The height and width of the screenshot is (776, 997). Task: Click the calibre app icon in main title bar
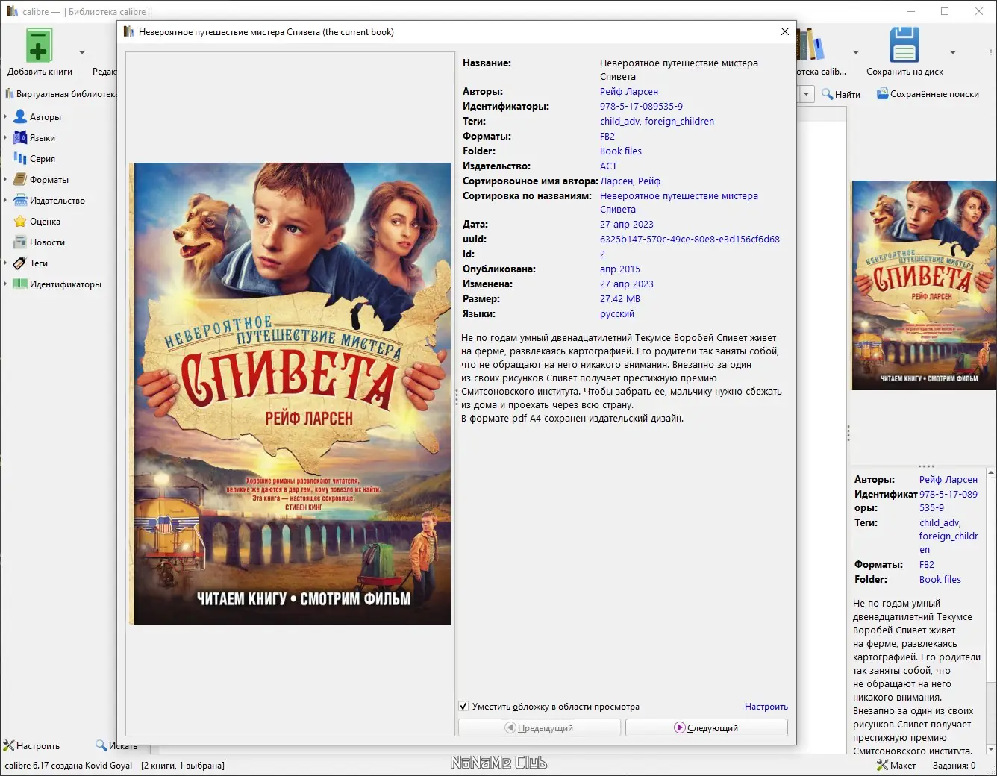click(12, 11)
